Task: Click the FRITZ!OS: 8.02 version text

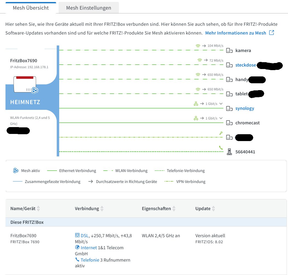Action: (209, 242)
